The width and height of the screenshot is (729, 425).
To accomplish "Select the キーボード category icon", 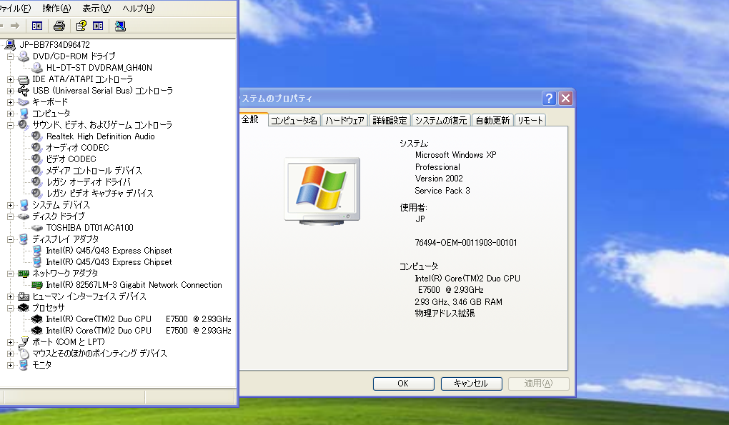I will pyautogui.click(x=24, y=102).
